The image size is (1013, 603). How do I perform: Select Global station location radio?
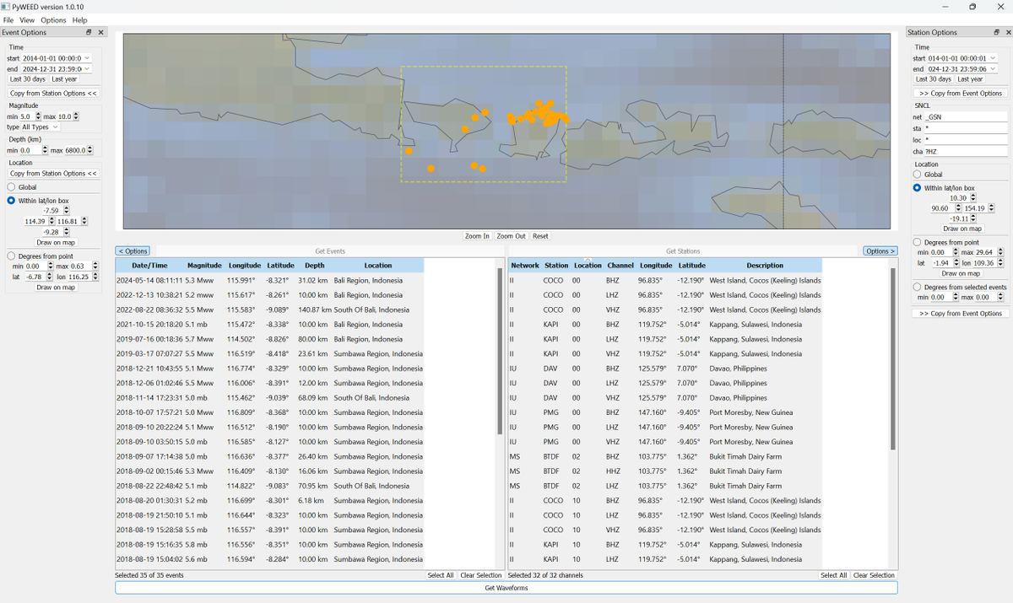point(917,175)
